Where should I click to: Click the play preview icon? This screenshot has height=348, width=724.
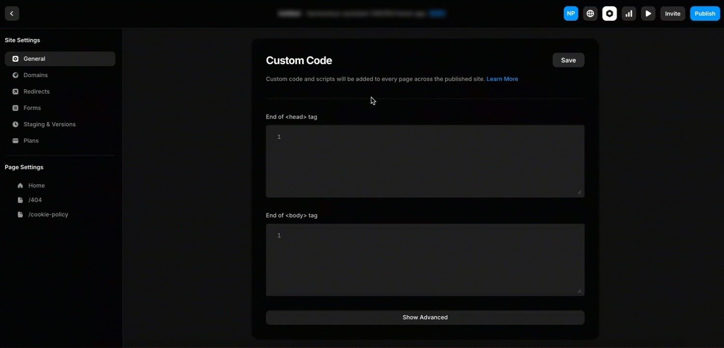coord(648,13)
